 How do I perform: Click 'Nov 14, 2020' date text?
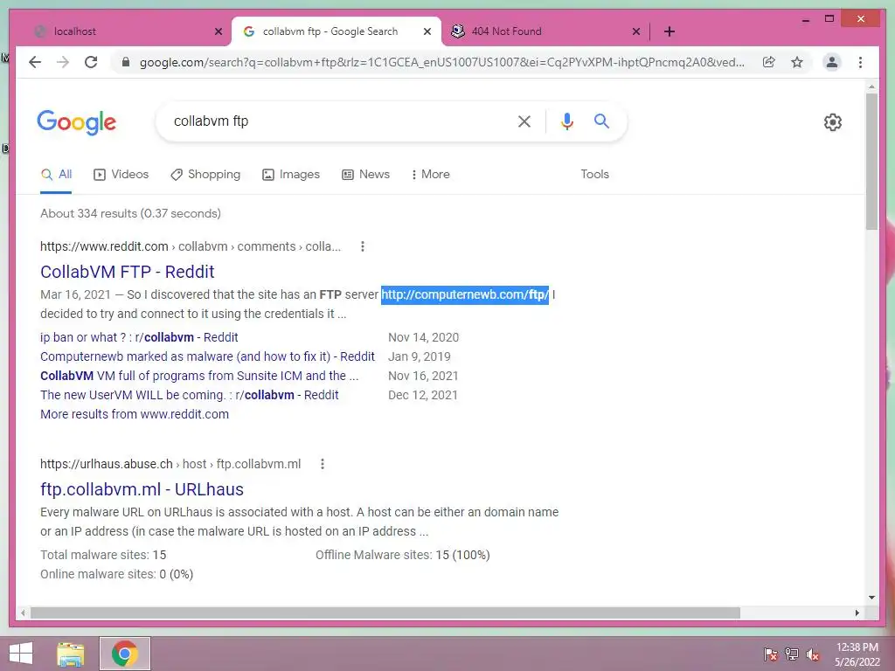(x=424, y=337)
